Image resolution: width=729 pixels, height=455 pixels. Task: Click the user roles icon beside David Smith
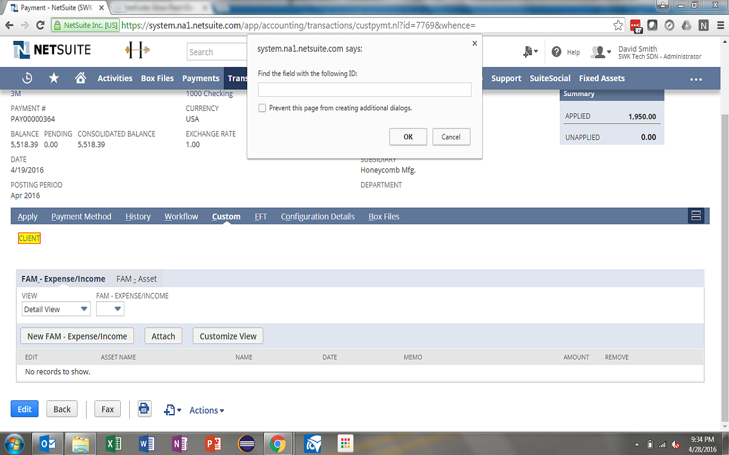600,52
